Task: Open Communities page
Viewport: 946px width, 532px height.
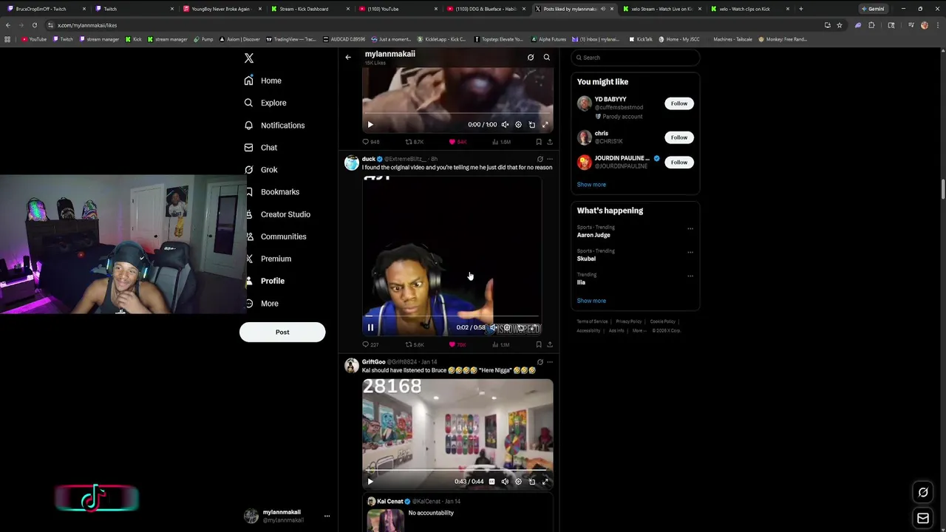Action: [x=275, y=236]
